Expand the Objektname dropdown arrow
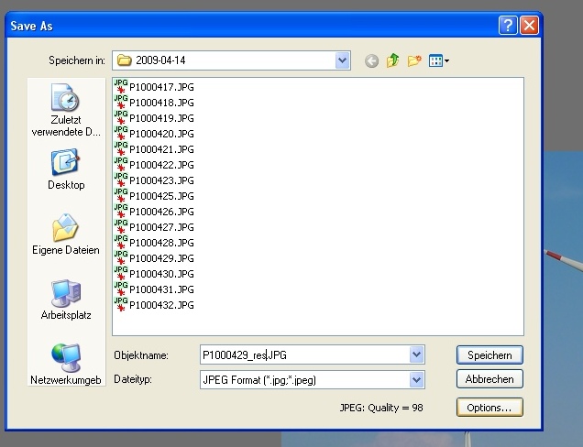 click(x=417, y=354)
